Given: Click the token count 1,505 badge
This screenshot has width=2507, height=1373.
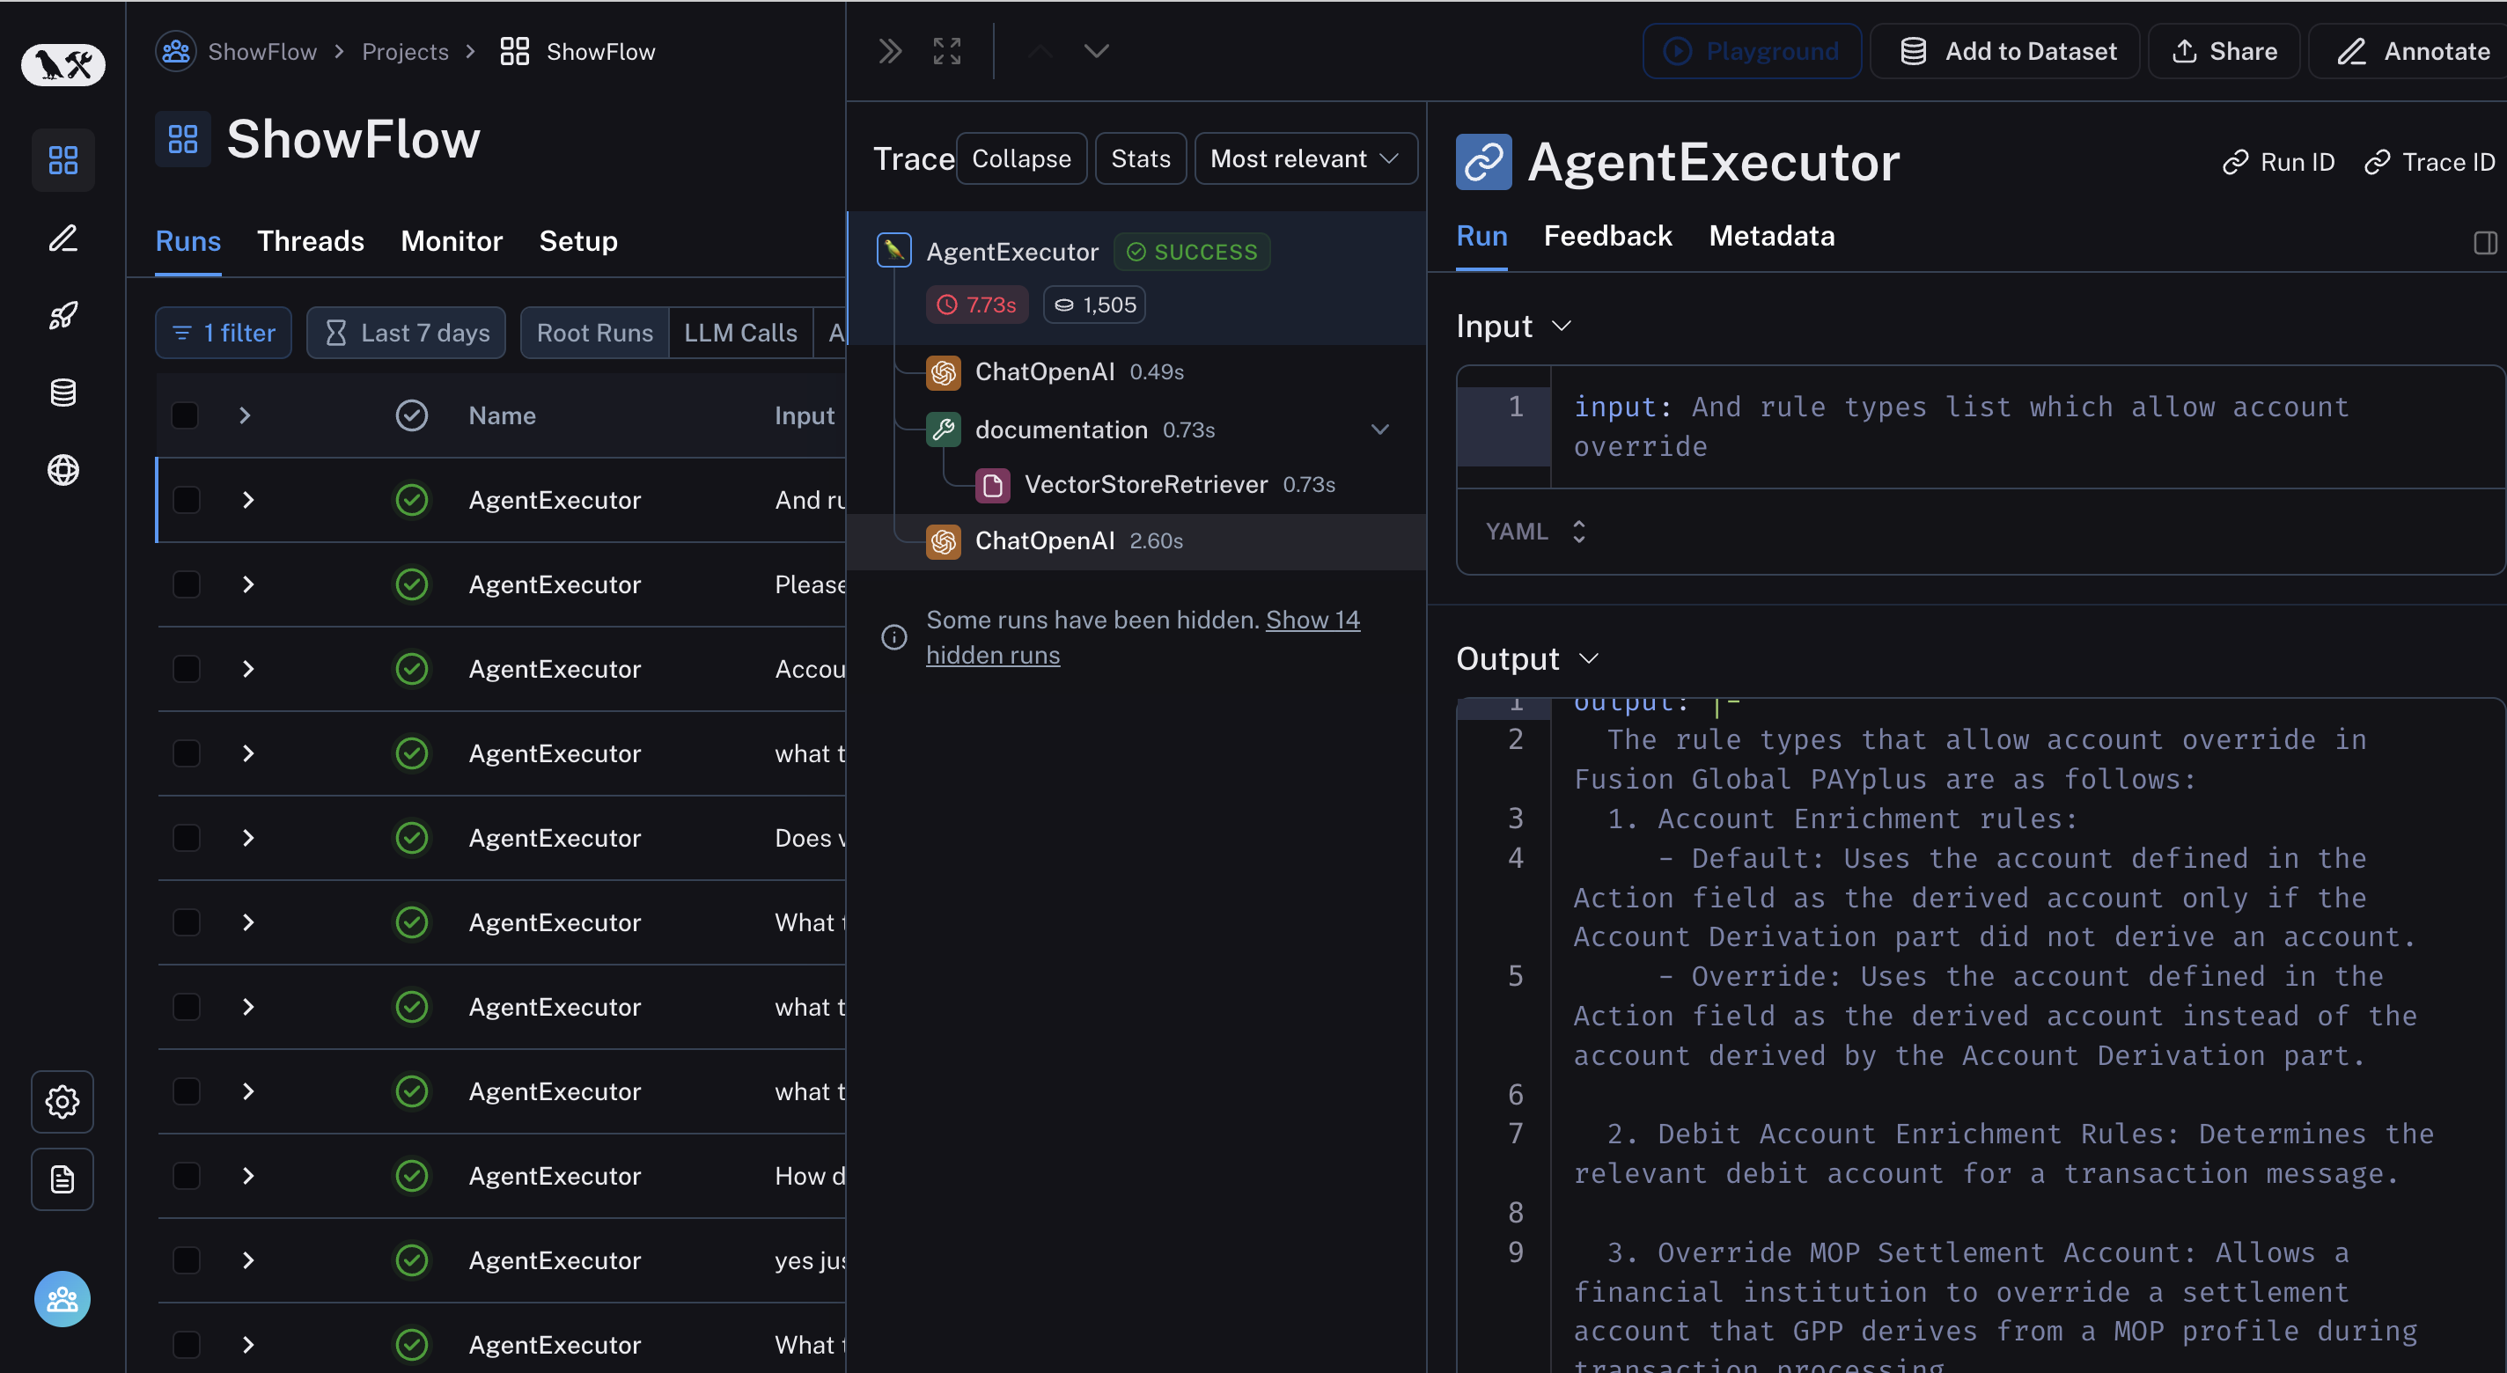Looking at the screenshot, I should (x=1094, y=305).
